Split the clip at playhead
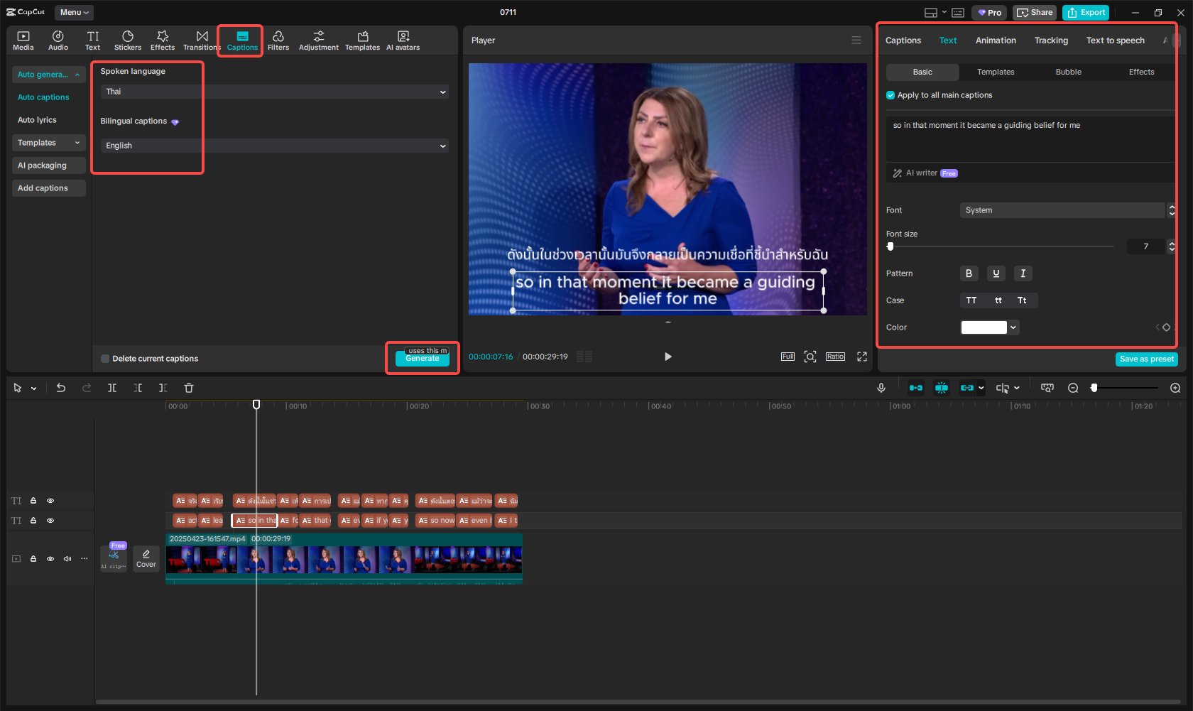This screenshot has width=1193, height=711. pyautogui.click(x=112, y=388)
